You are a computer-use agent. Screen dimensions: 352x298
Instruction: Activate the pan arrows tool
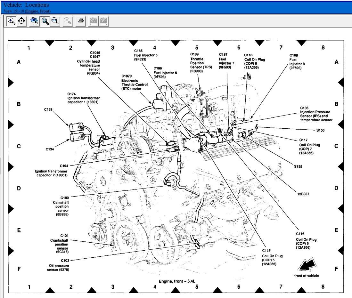(x=21, y=21)
